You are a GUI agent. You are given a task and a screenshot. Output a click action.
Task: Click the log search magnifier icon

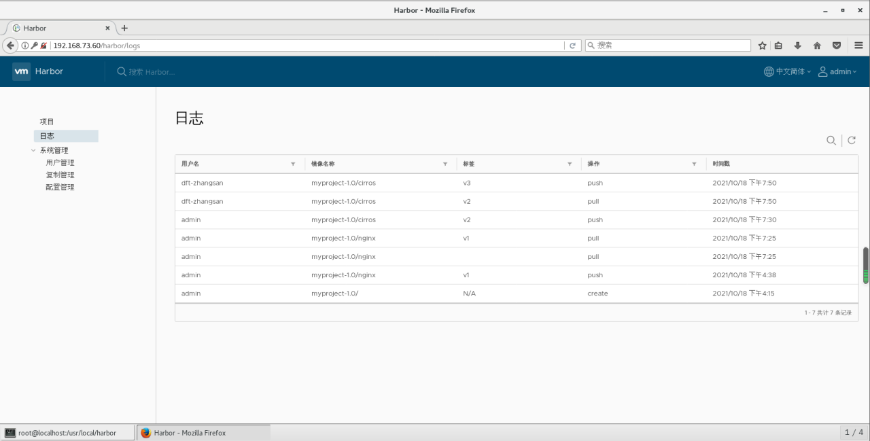(x=831, y=140)
